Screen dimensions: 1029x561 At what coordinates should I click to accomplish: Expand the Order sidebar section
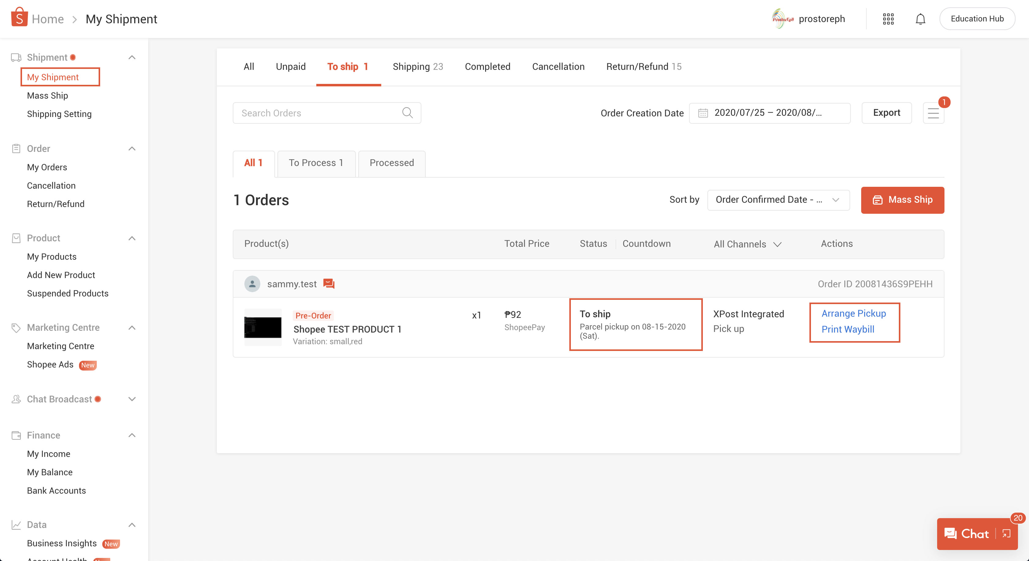point(133,149)
